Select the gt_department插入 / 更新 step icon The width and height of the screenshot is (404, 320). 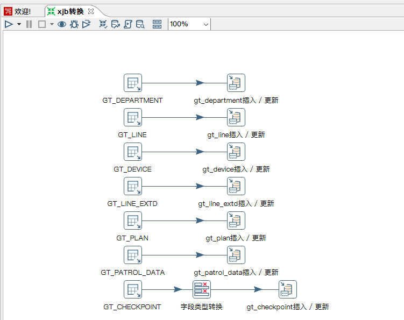tap(236, 83)
